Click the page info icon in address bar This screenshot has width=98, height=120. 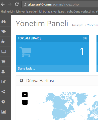[25, 4]
